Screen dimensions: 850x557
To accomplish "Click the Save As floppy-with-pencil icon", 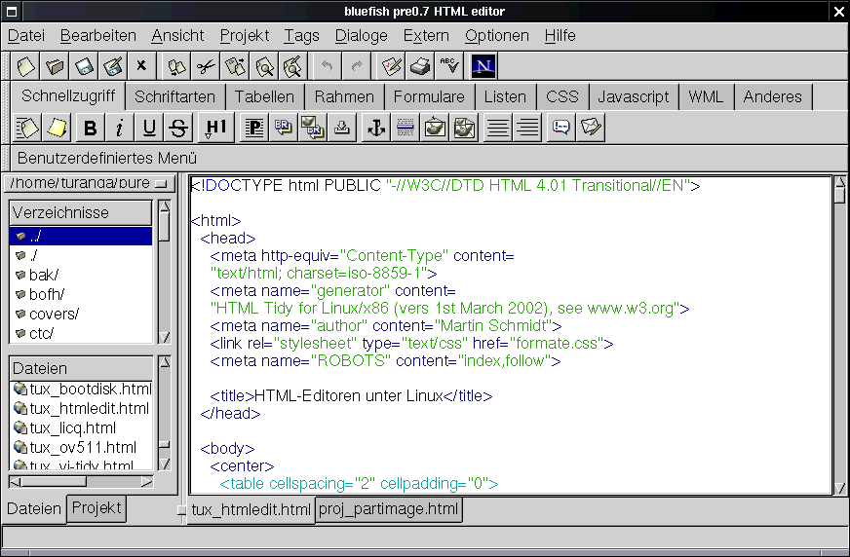I will (113, 66).
